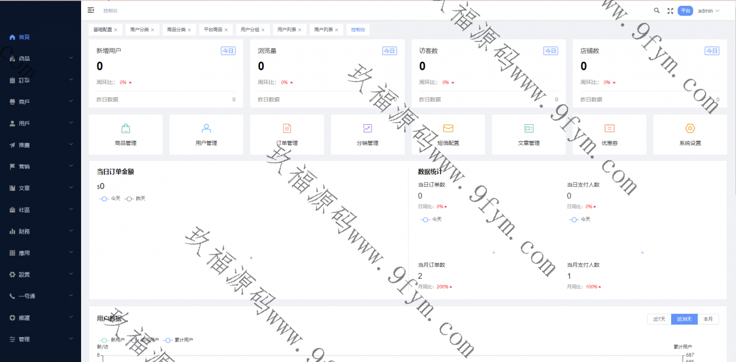736x362 pixels.
Task: Open the 分销管理 chart icon
Action: pyautogui.click(x=367, y=128)
